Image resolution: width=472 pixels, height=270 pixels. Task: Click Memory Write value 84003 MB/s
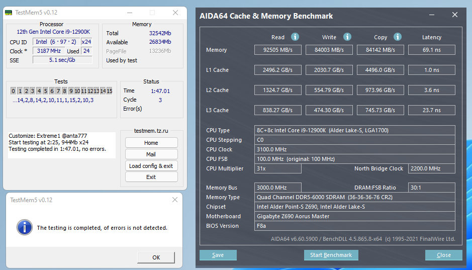pos(329,50)
